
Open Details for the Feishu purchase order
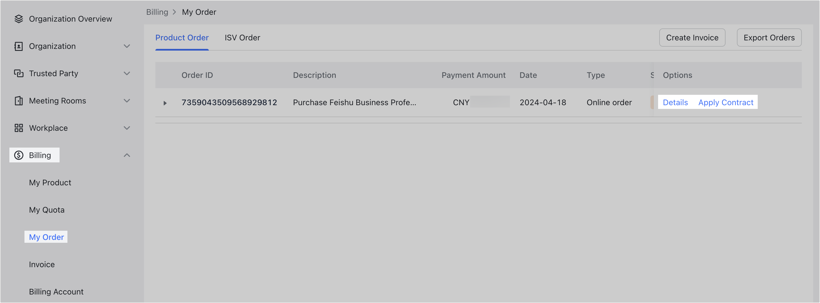point(675,102)
